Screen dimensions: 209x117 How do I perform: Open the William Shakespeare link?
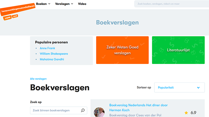pos(54,54)
